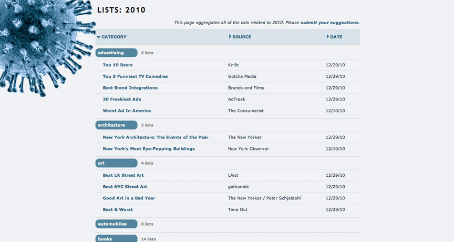Click the Date column sort arrow
The height and width of the screenshot is (242, 454).
328,36
